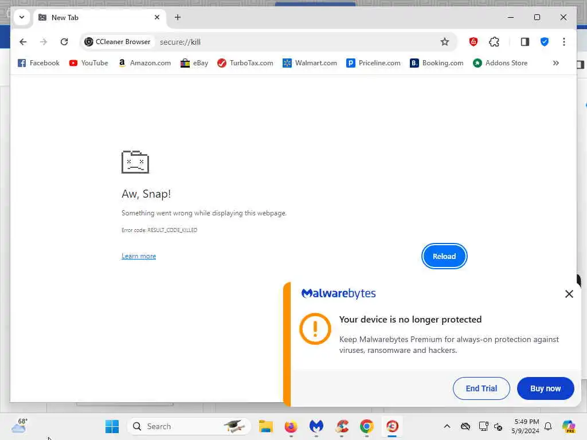The image size is (587, 440).
Task: Open the notifications bell icon
Action: pos(547,426)
